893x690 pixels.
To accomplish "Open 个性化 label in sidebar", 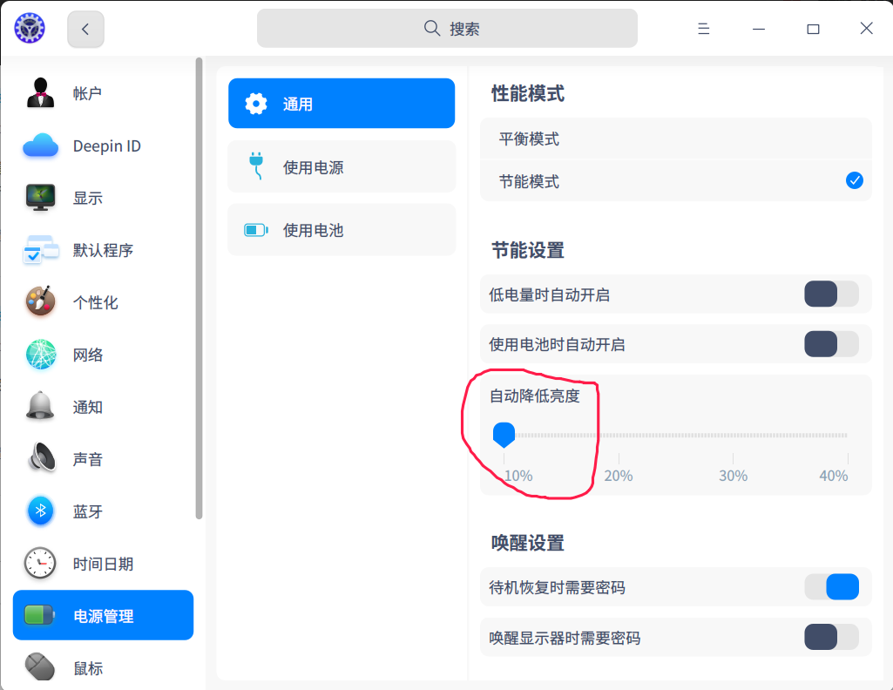I will coord(95,302).
